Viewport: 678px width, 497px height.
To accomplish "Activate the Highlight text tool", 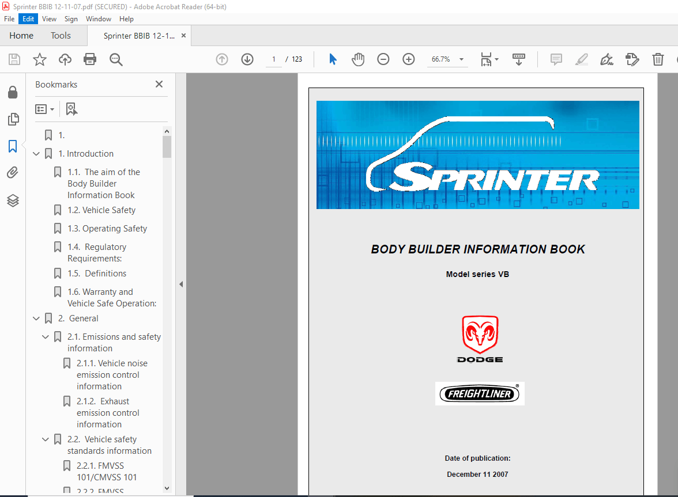I will 581,59.
